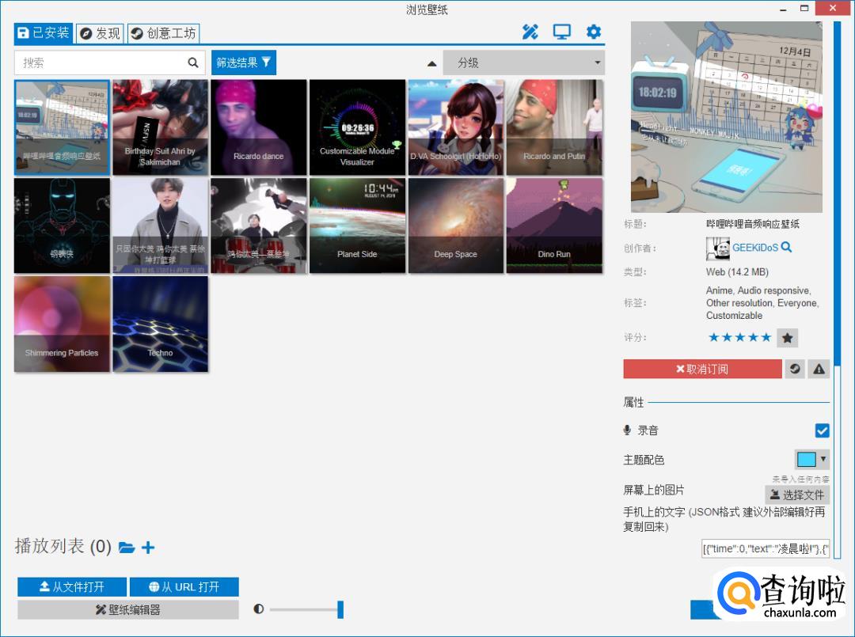The height and width of the screenshot is (637, 855).
Task: Open the display monitor settings icon
Action: coord(561,32)
